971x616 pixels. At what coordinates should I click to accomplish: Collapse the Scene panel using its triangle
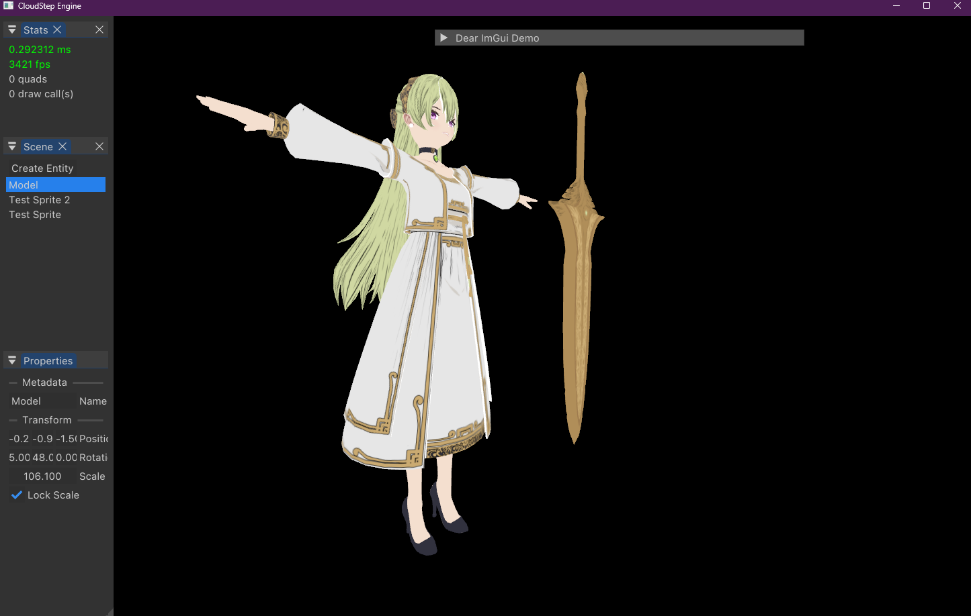12,146
